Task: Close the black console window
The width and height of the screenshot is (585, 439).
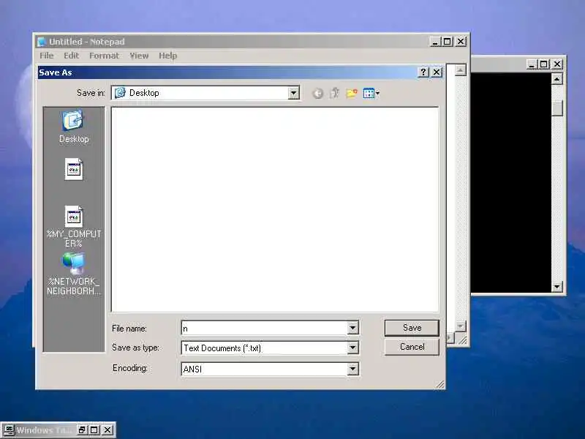Action: (557, 64)
